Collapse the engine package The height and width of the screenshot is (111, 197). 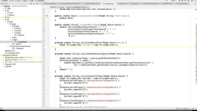coord(10,26)
